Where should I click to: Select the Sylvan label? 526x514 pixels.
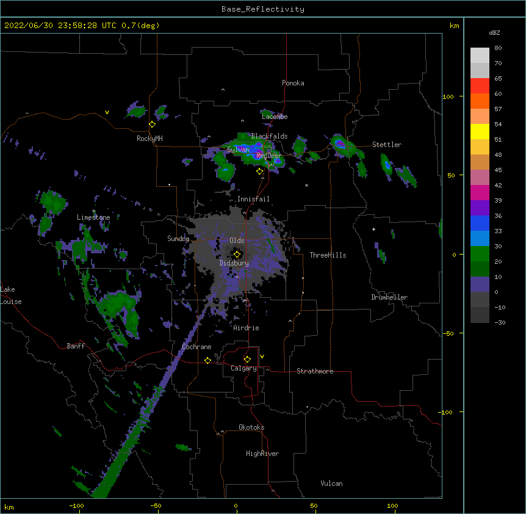coord(238,150)
